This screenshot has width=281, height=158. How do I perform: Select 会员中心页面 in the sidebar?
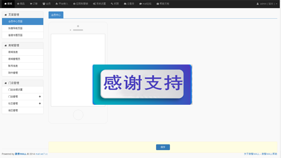22,21
